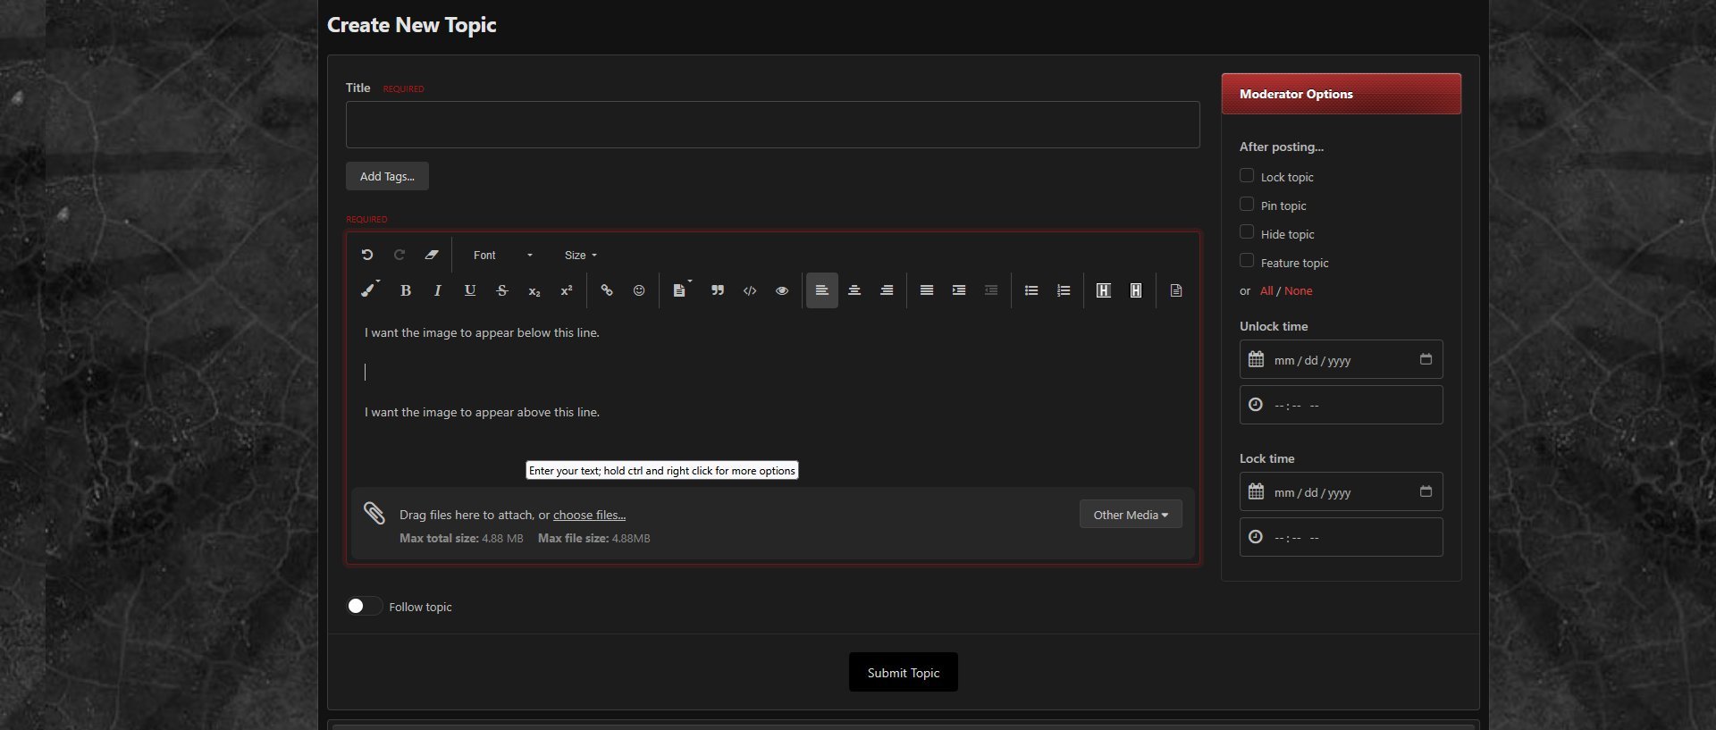
Task: Turn on the Follow topic switch
Action: pos(364,607)
